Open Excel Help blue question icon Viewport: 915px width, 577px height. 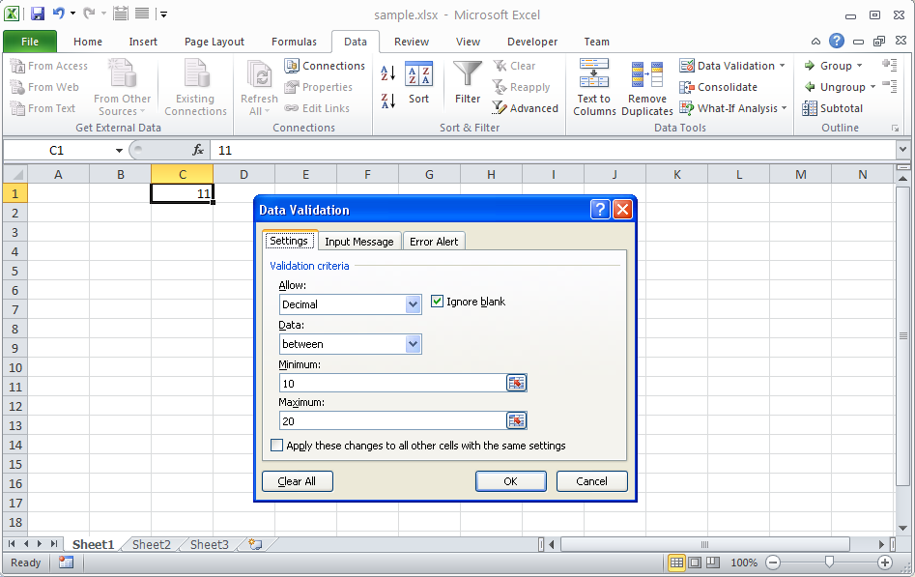pyautogui.click(x=836, y=41)
